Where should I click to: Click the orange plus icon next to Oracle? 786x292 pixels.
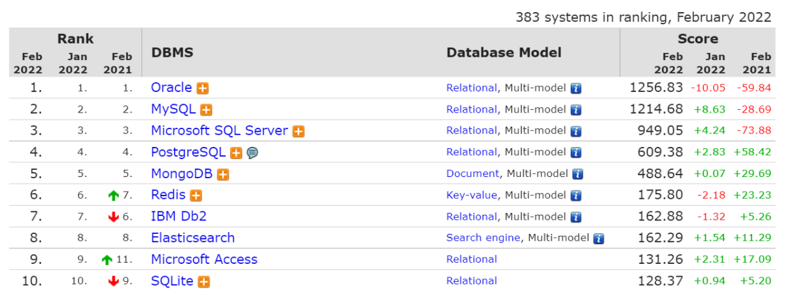pos(203,88)
